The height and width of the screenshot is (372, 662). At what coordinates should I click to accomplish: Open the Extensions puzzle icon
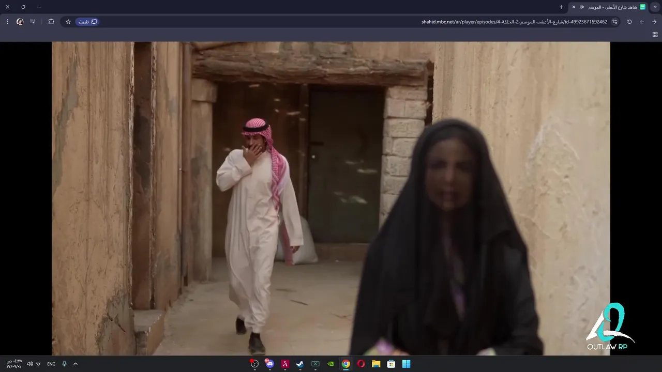pyautogui.click(x=51, y=22)
